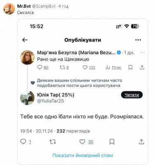View analytics showing 11тис views
The height and width of the screenshot is (165, 155).
[x=113, y=68]
